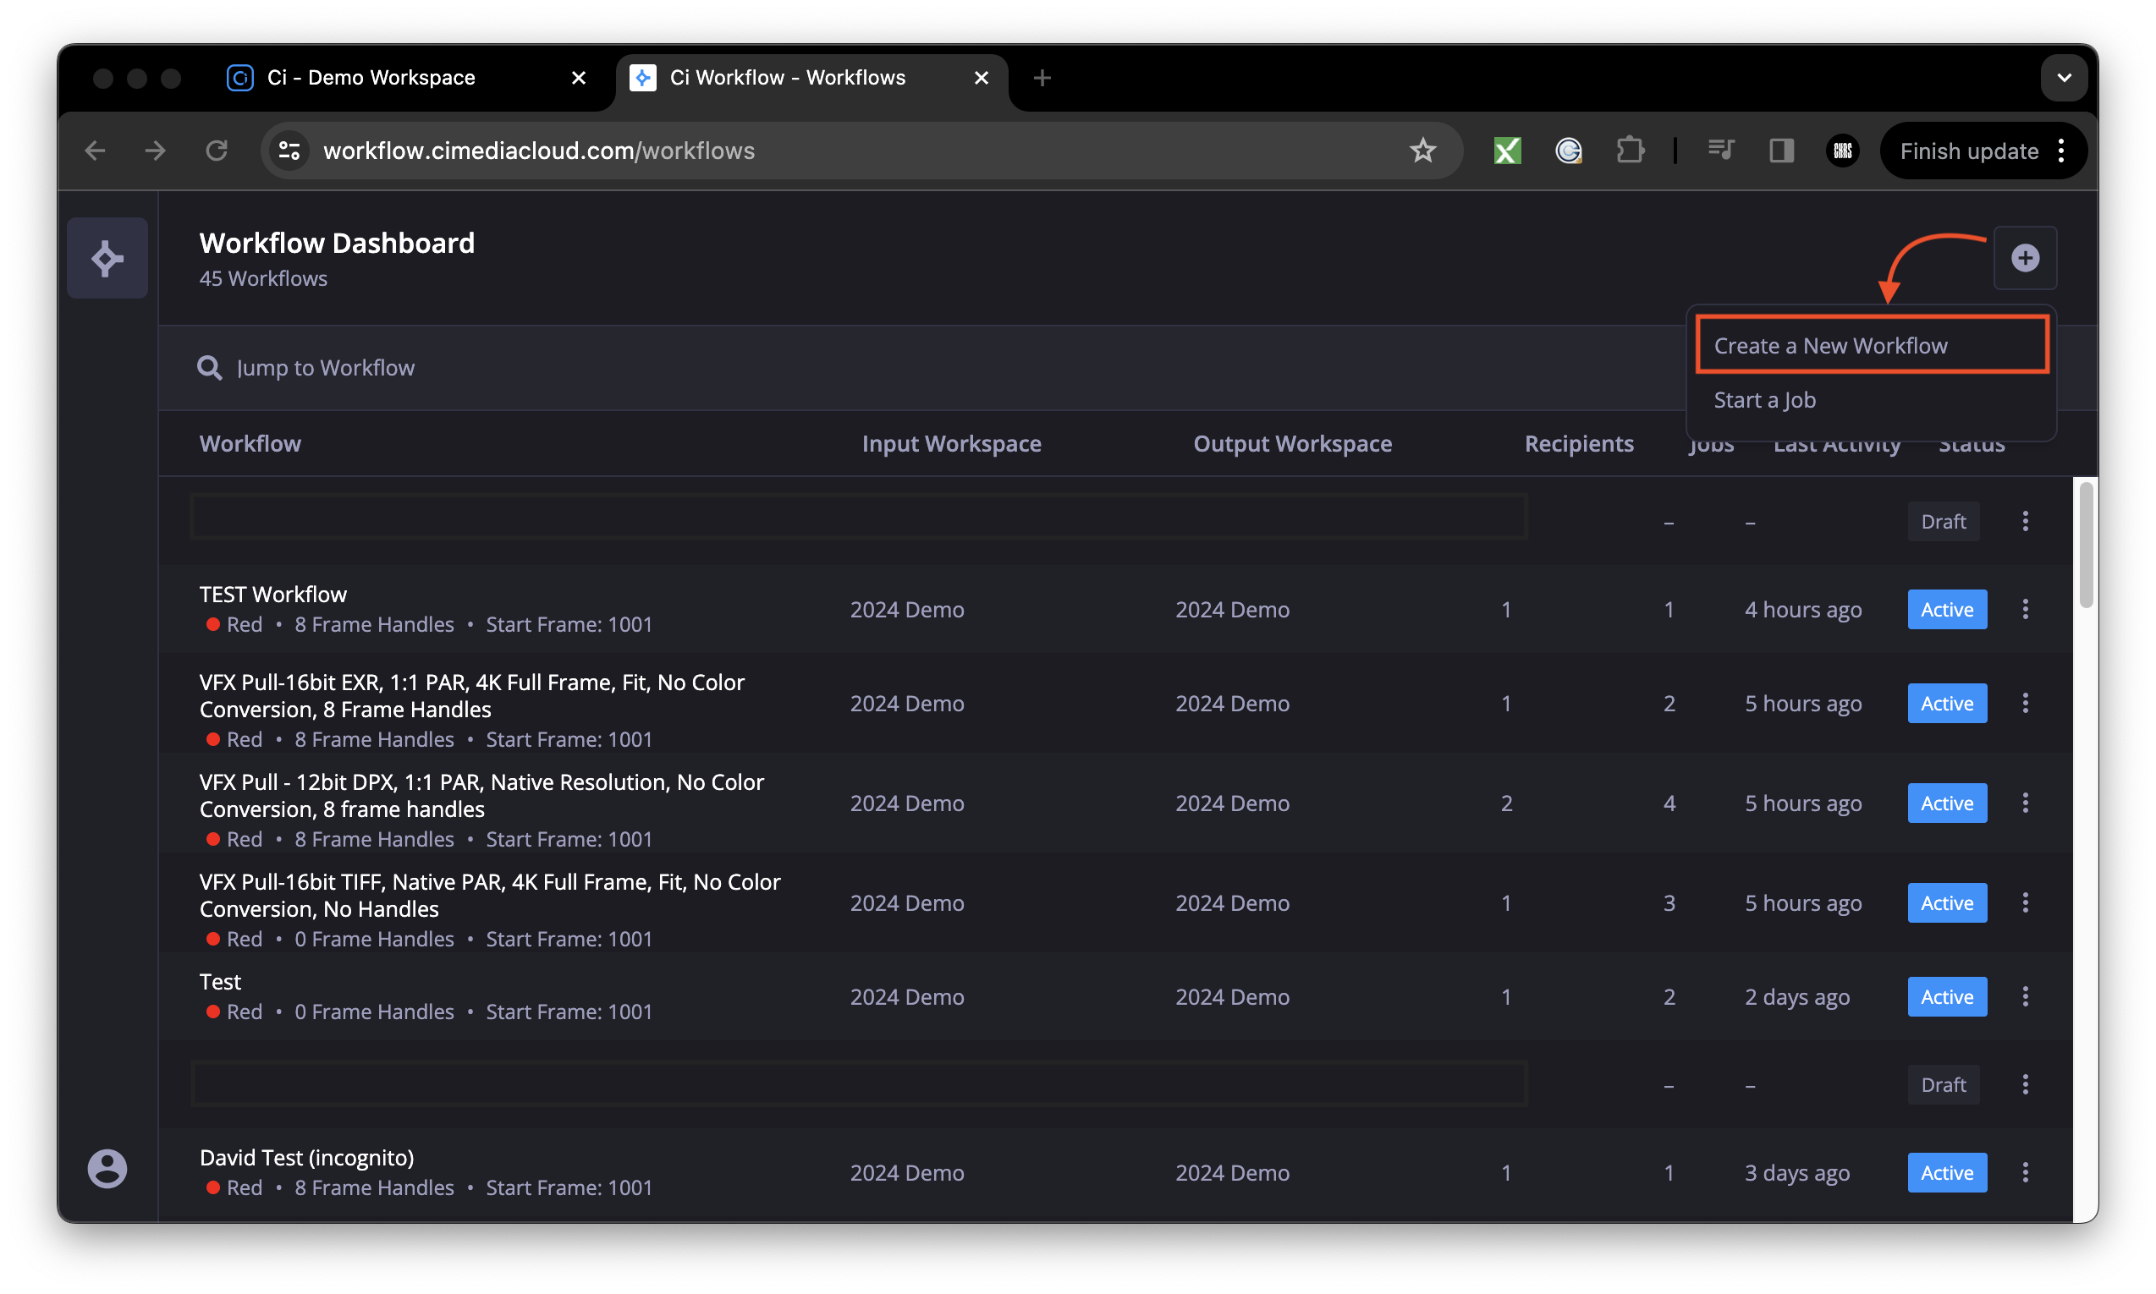Open the tab search chevron at top right

[x=2065, y=78]
